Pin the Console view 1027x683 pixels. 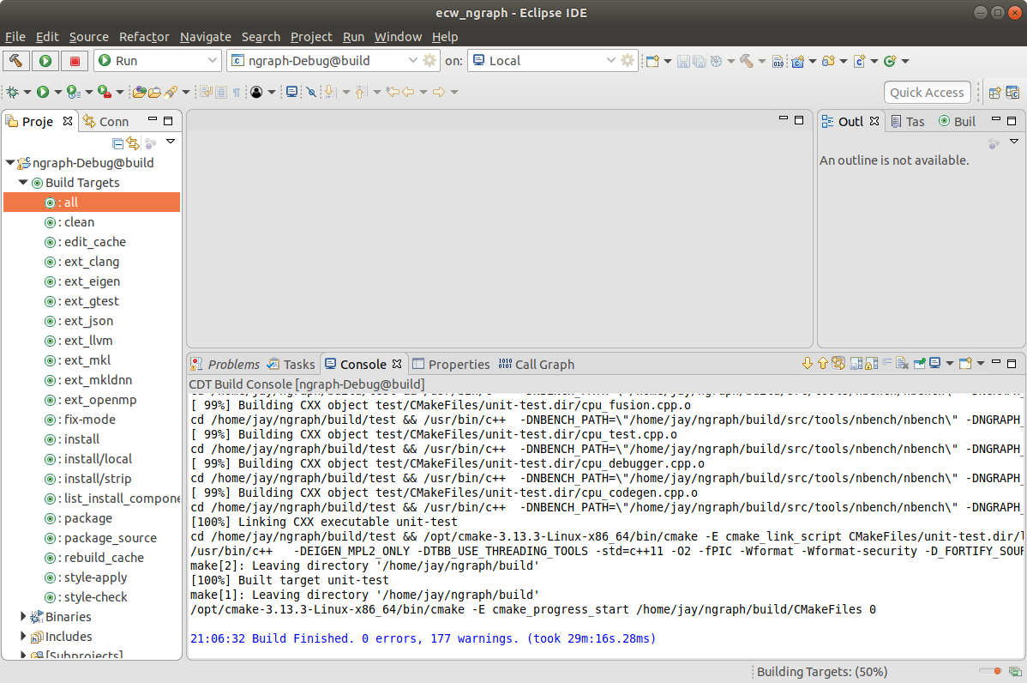(918, 364)
